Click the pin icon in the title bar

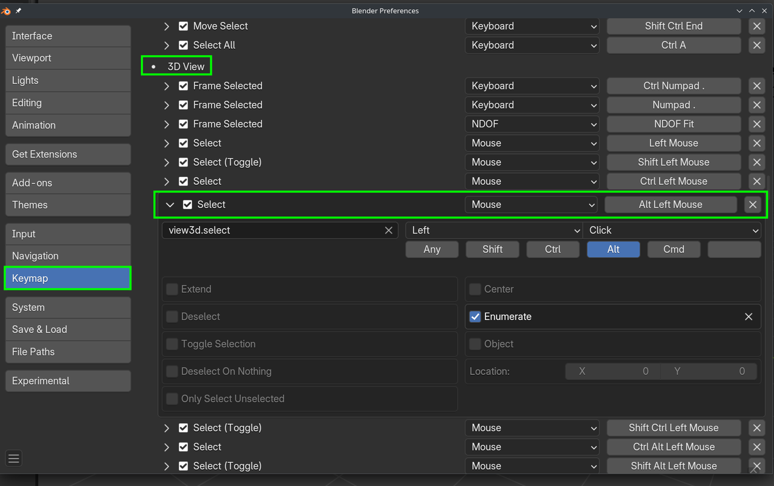[19, 11]
